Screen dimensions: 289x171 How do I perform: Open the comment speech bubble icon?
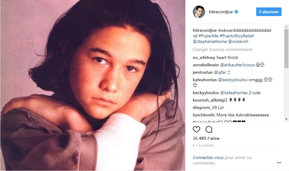pyautogui.click(x=209, y=129)
